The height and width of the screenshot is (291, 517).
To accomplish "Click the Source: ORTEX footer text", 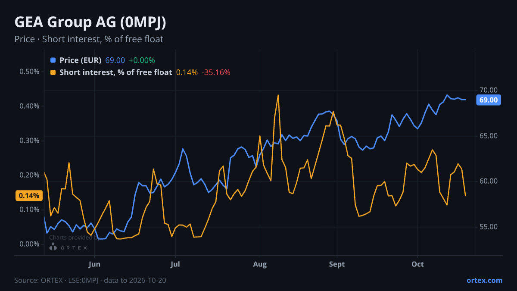I will 90,280.
